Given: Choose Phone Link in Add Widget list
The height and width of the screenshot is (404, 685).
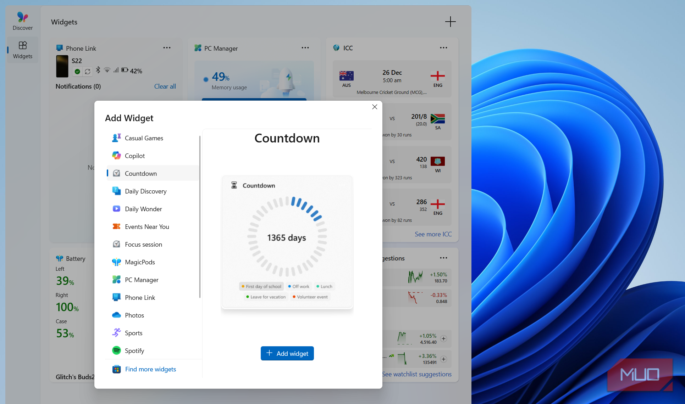Looking at the screenshot, I should click(153, 297).
